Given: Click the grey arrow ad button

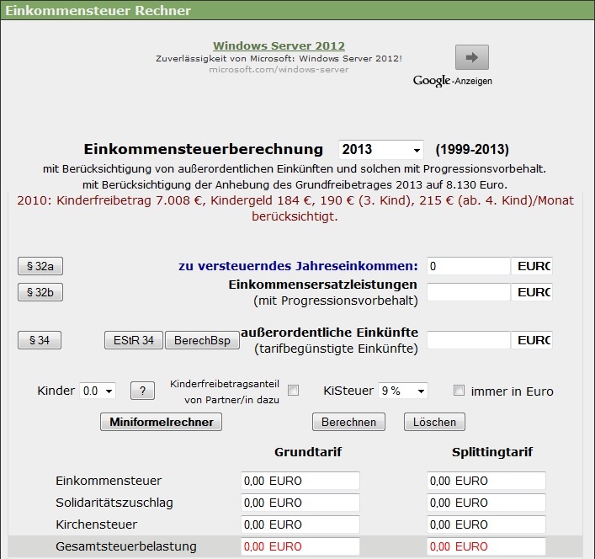Looking at the screenshot, I should (x=471, y=57).
